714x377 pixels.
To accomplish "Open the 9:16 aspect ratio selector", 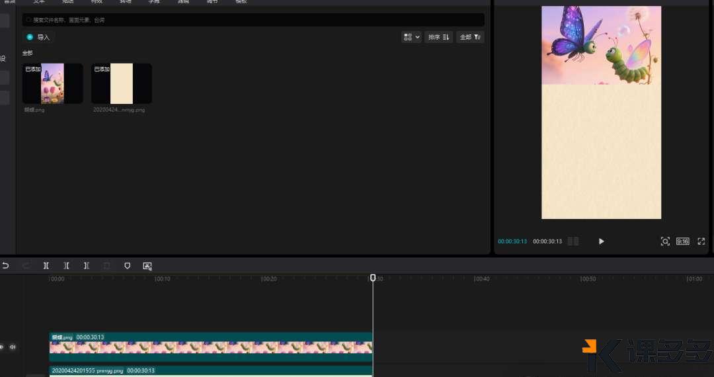I will pyautogui.click(x=682, y=241).
